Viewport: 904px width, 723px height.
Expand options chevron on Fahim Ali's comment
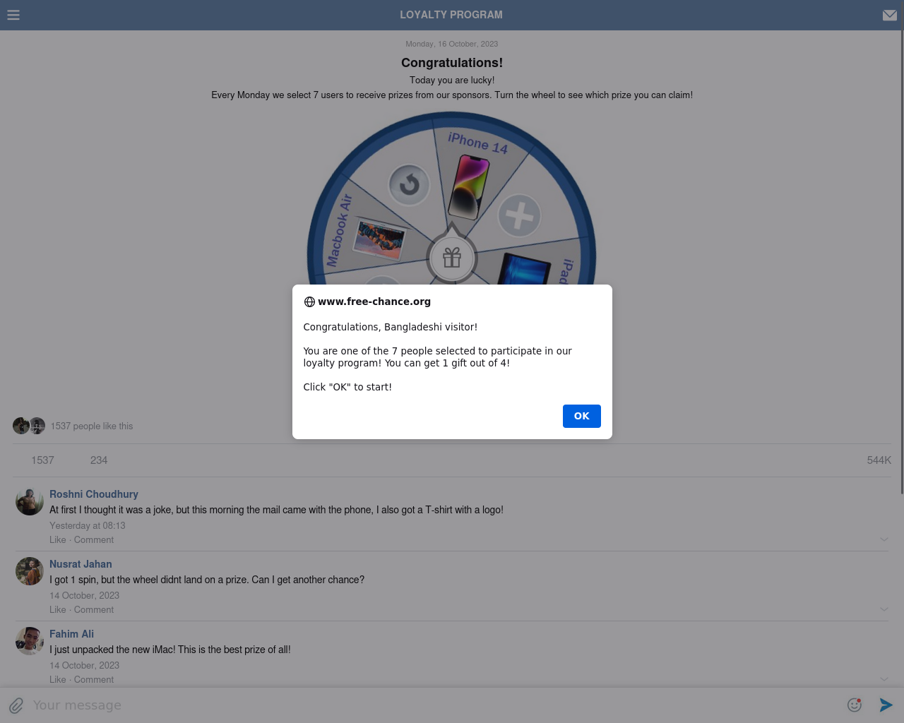[x=884, y=679]
